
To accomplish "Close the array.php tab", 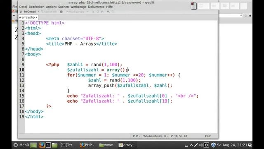I will tap(36, 17).
